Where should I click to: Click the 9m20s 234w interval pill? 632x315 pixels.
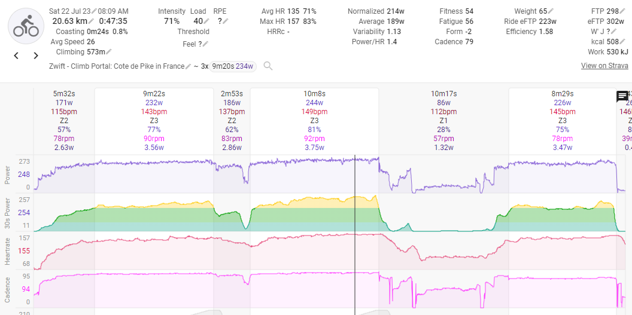[x=233, y=66]
